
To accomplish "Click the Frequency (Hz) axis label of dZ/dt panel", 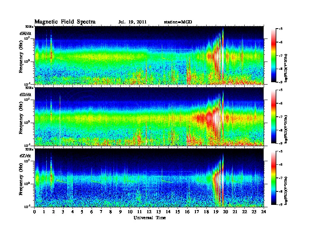I will point(21,179).
